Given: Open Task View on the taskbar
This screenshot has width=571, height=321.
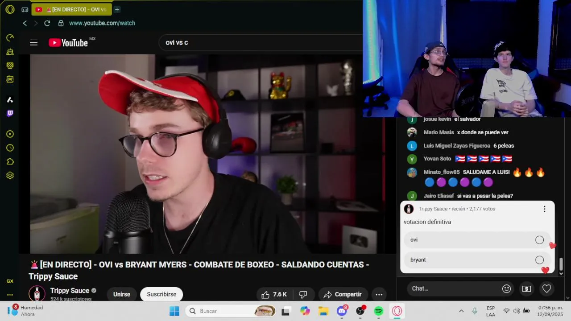Looking at the screenshot, I should (x=286, y=311).
